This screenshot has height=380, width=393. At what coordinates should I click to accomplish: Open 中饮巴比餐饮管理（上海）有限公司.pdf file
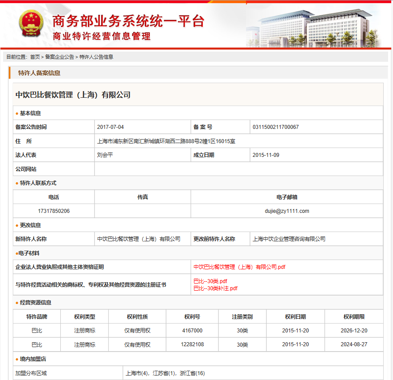click(x=239, y=267)
